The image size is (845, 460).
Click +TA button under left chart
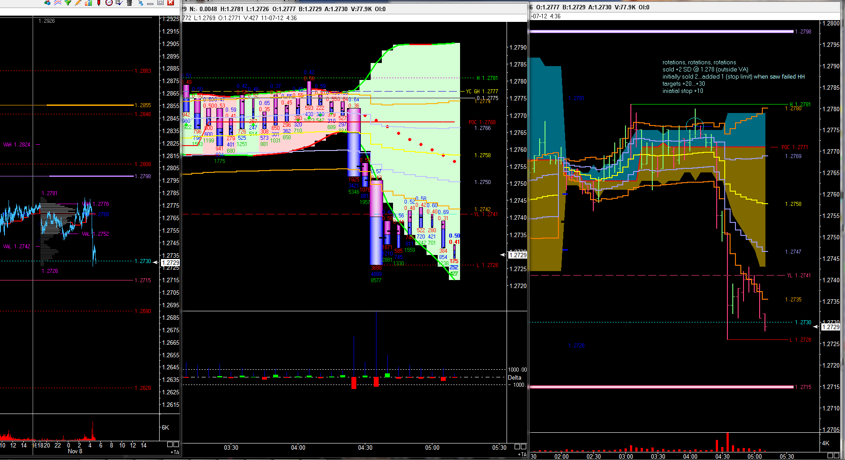click(175, 452)
